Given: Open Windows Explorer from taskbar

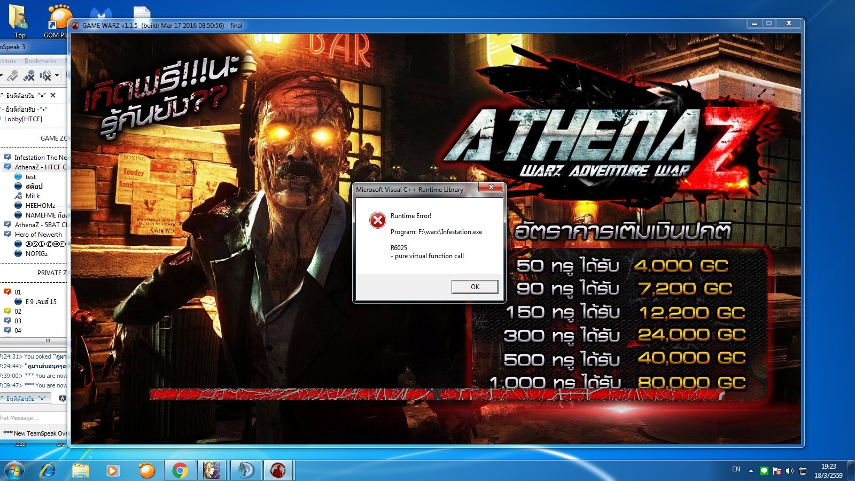Looking at the screenshot, I should 81,471.
